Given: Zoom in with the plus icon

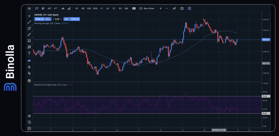Looking at the screenshot, I should [x=160, y=8].
